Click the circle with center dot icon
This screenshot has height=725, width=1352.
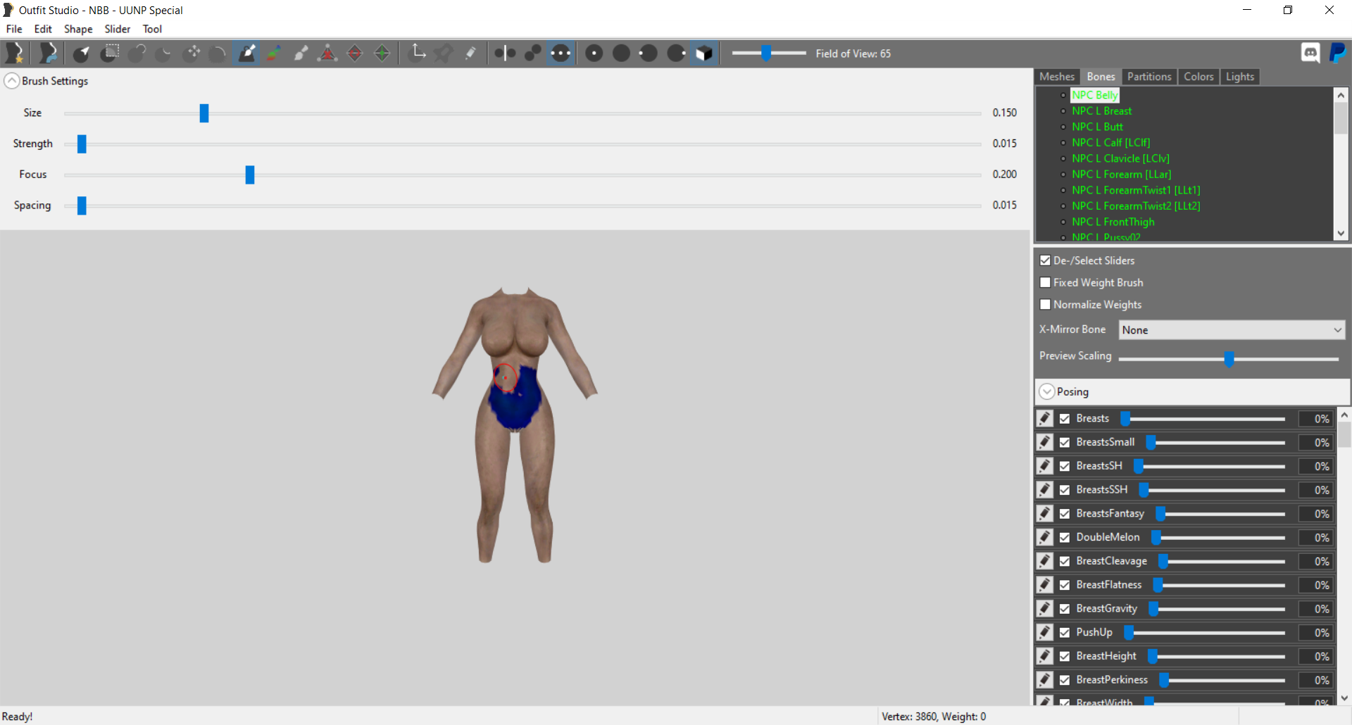(594, 53)
